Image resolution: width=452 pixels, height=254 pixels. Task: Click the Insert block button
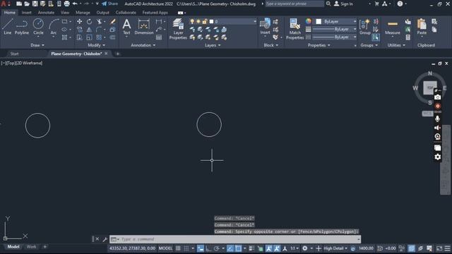click(x=266, y=27)
